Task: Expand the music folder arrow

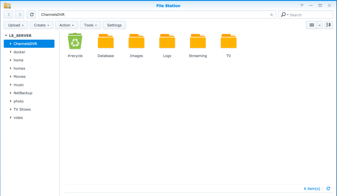Action: point(11,85)
